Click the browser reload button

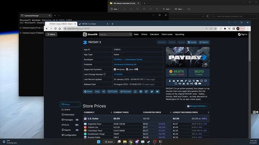click(x=55, y=29)
